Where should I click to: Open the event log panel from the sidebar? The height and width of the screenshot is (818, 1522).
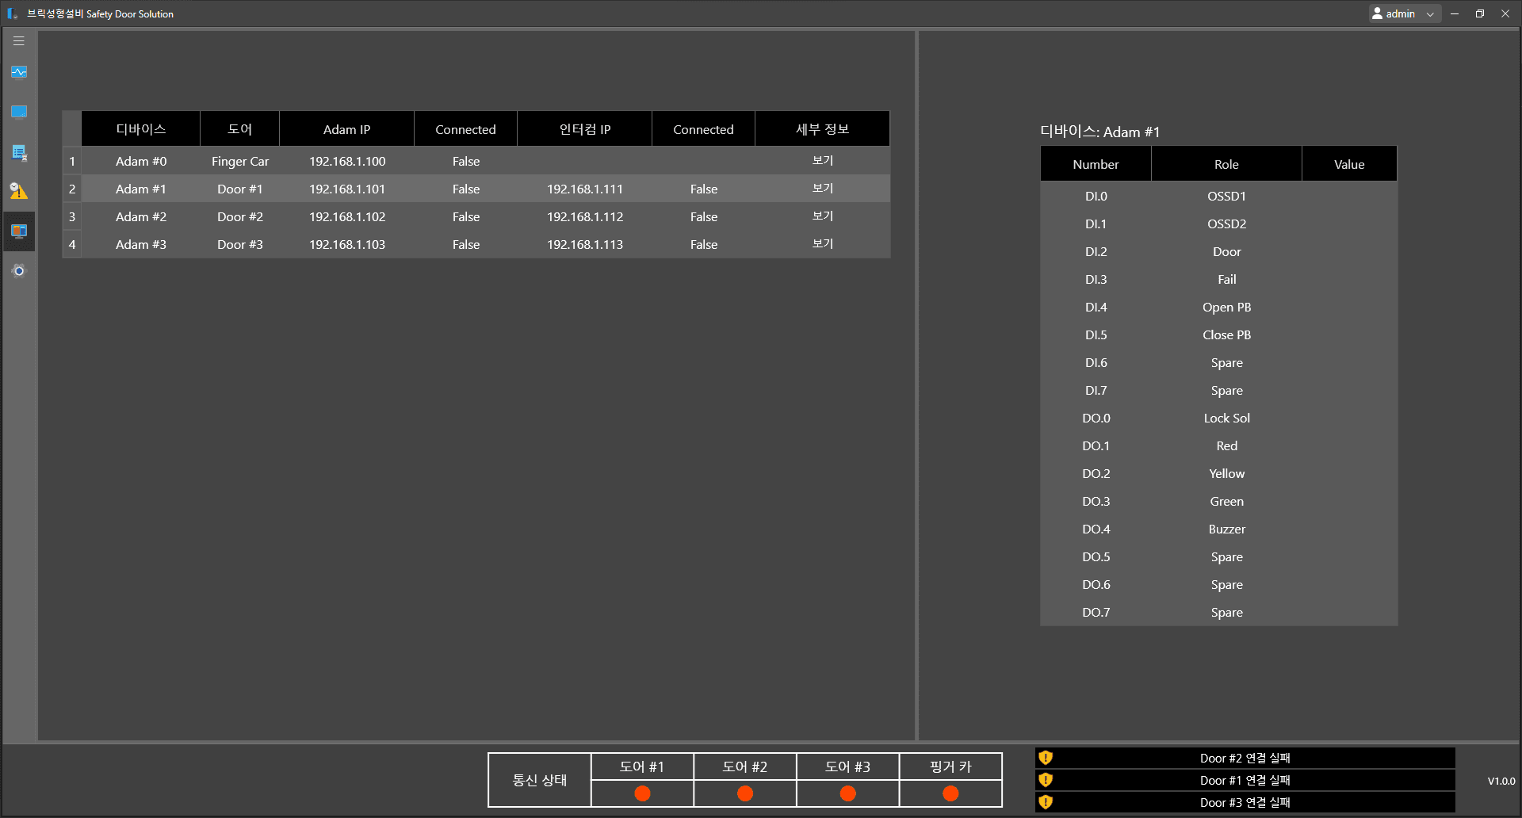[18, 152]
